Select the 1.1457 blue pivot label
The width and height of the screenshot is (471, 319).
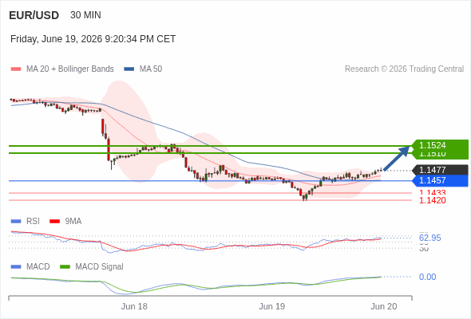(440, 181)
